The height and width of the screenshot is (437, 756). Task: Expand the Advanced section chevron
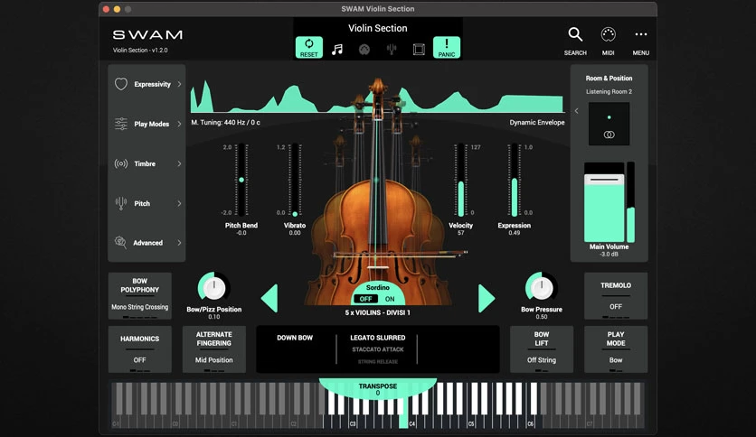tap(179, 243)
